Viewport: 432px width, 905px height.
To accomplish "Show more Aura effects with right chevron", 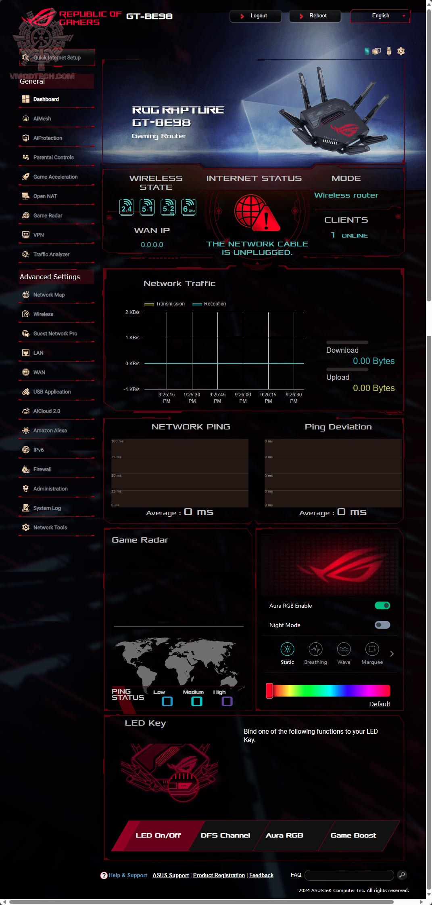I will (392, 653).
